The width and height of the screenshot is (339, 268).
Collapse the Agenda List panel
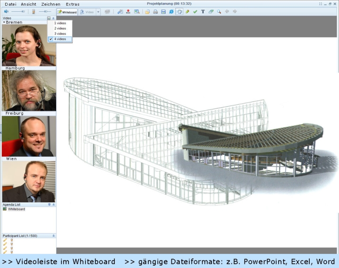[x=53, y=205]
